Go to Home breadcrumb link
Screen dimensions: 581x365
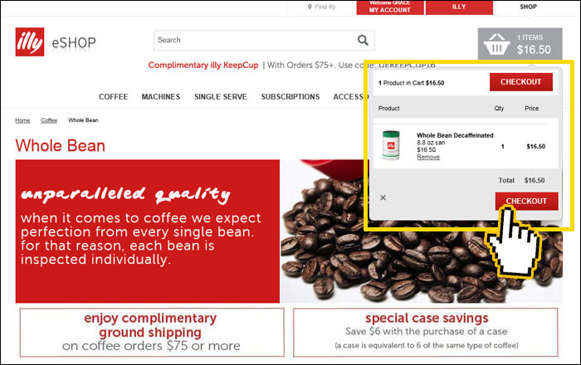(x=22, y=120)
